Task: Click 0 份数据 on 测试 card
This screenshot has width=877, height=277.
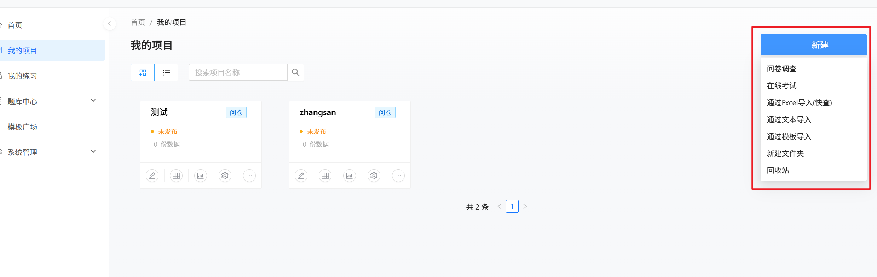Action: (x=167, y=144)
